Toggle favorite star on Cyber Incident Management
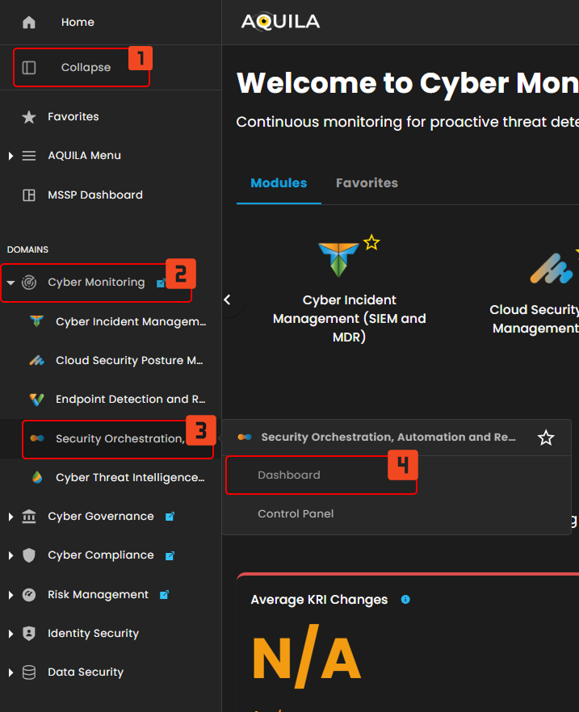The width and height of the screenshot is (579, 712). 371,242
